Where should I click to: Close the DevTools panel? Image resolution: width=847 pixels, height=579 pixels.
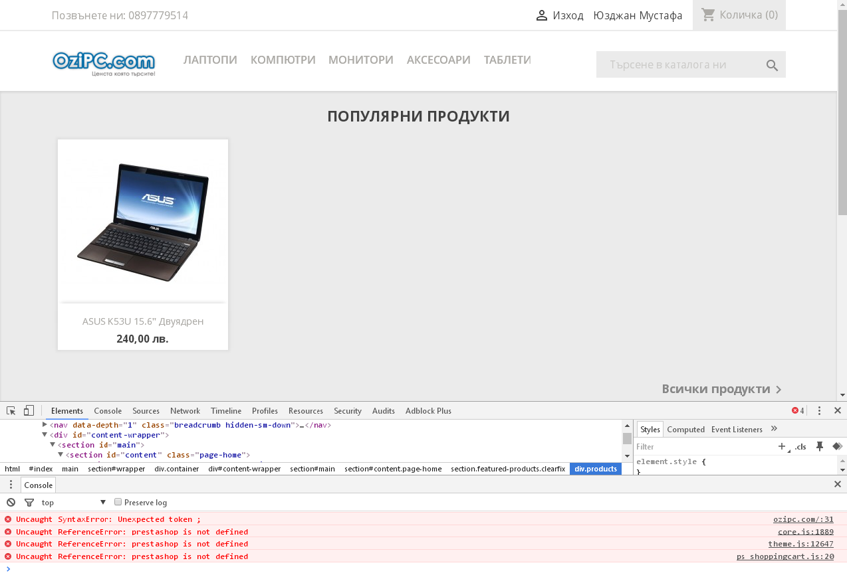click(x=838, y=410)
